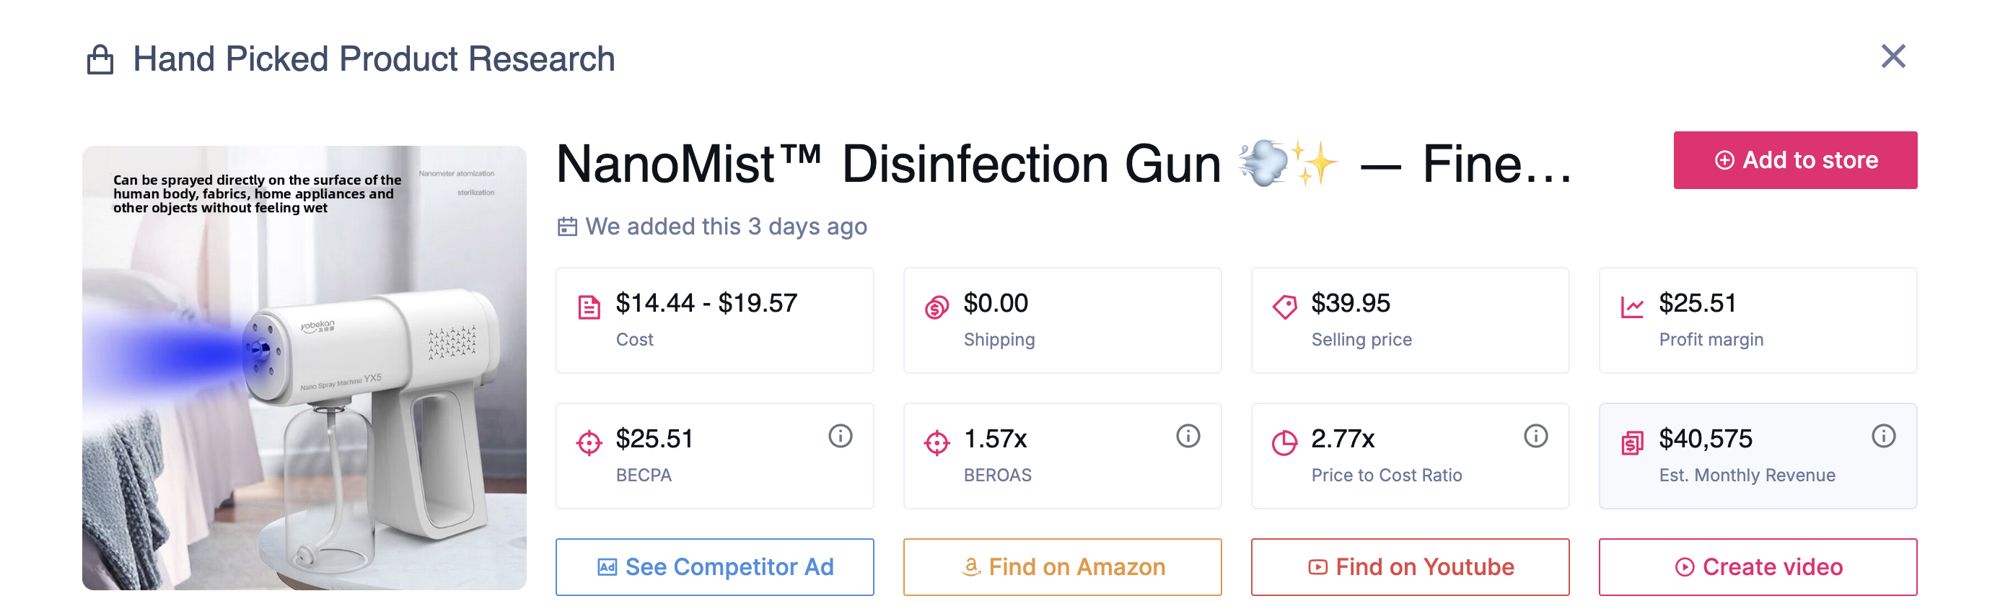Click the Cost document icon

tap(588, 306)
